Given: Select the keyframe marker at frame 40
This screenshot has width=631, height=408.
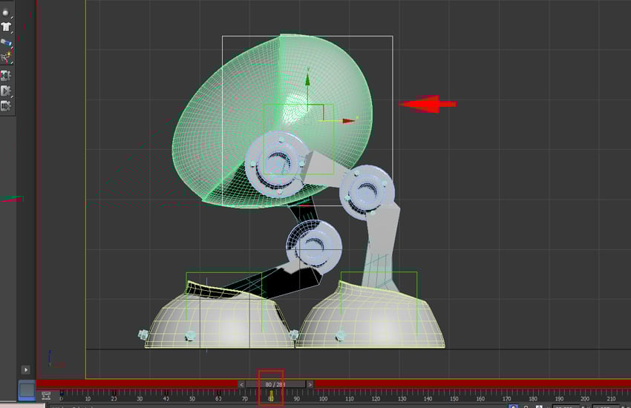Looking at the screenshot, I should point(166,393).
